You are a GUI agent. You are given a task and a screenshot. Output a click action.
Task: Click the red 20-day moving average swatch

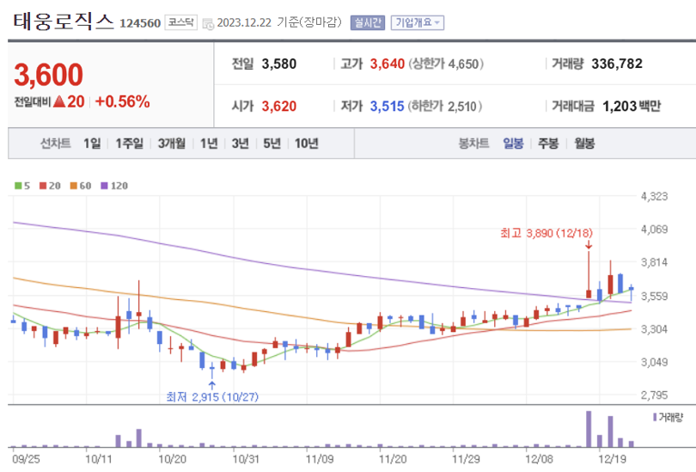pos(43,186)
